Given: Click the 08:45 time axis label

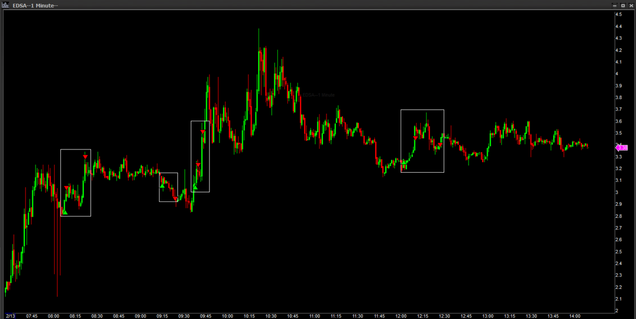Looking at the screenshot, I should [x=119, y=316].
